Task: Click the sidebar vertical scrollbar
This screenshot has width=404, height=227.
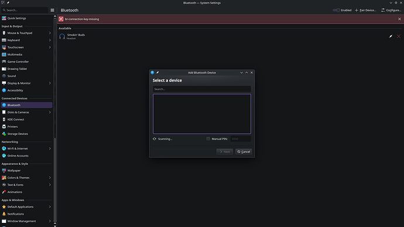Action: click(x=55, y=77)
